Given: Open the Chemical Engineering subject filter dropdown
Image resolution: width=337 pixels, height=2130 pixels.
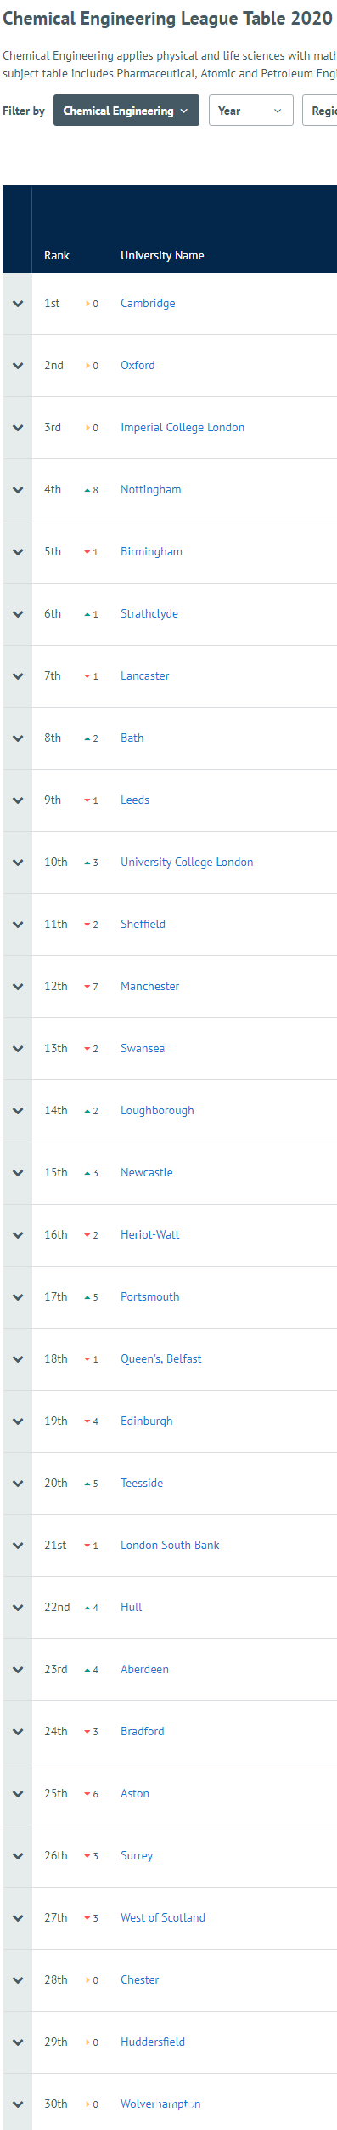Looking at the screenshot, I should coord(126,111).
